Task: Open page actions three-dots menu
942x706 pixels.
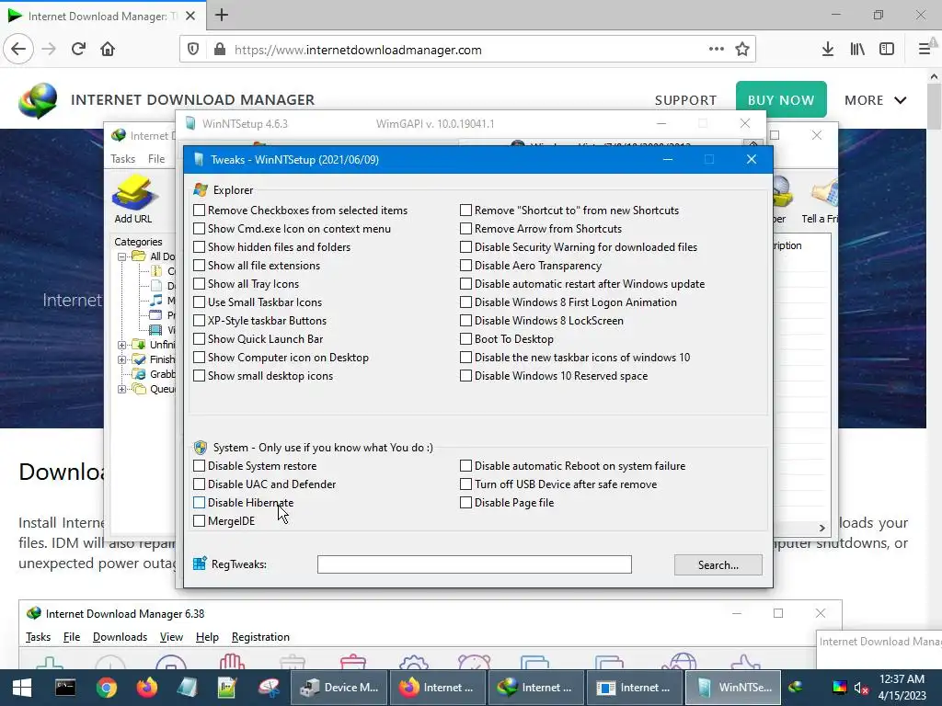Action: coord(716,50)
